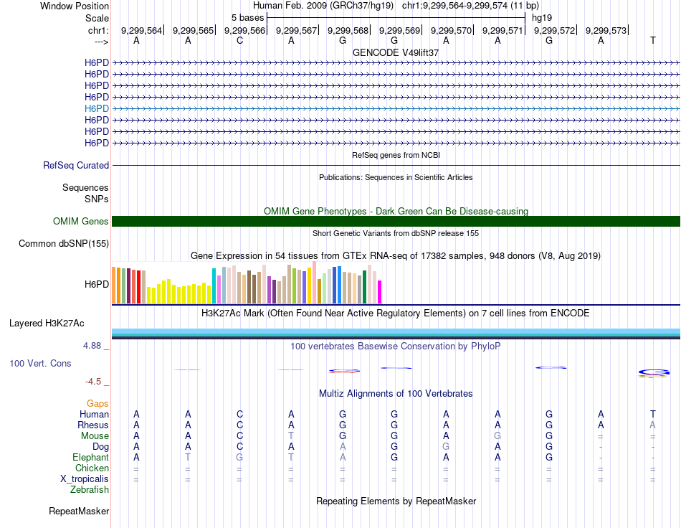Select the light blue highlighted H6PD transcript label
The image size is (681, 528).
tap(97, 108)
